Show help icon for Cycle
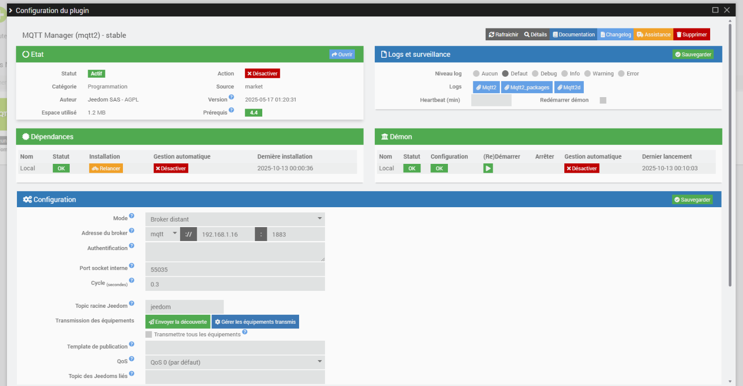743x386 pixels. click(x=132, y=280)
